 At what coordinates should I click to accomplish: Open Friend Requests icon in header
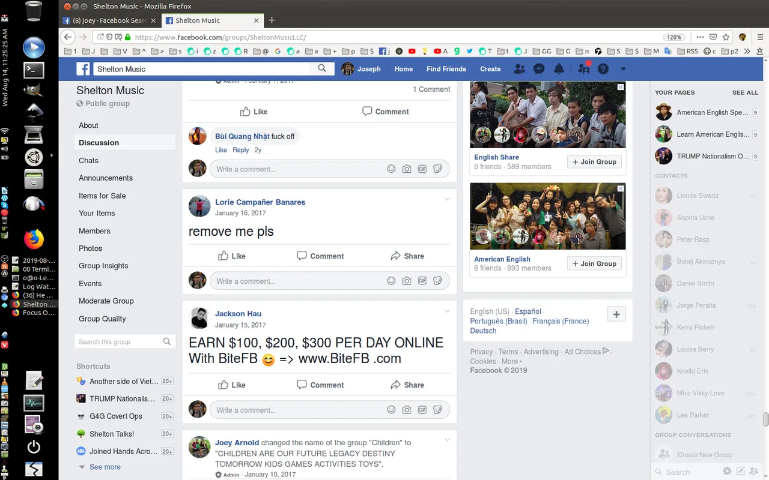520,69
